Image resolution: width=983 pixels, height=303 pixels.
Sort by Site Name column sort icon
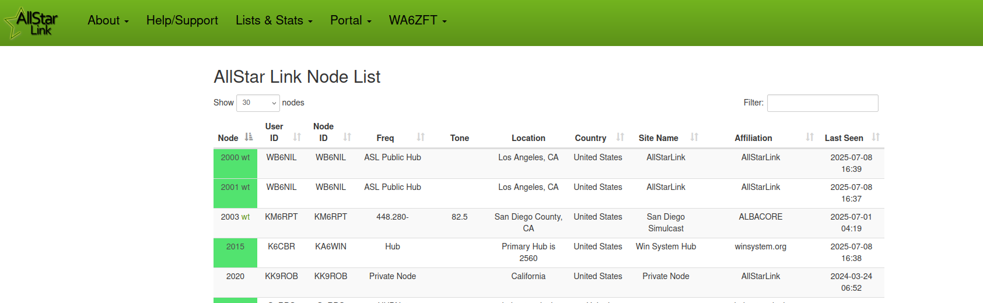point(694,137)
